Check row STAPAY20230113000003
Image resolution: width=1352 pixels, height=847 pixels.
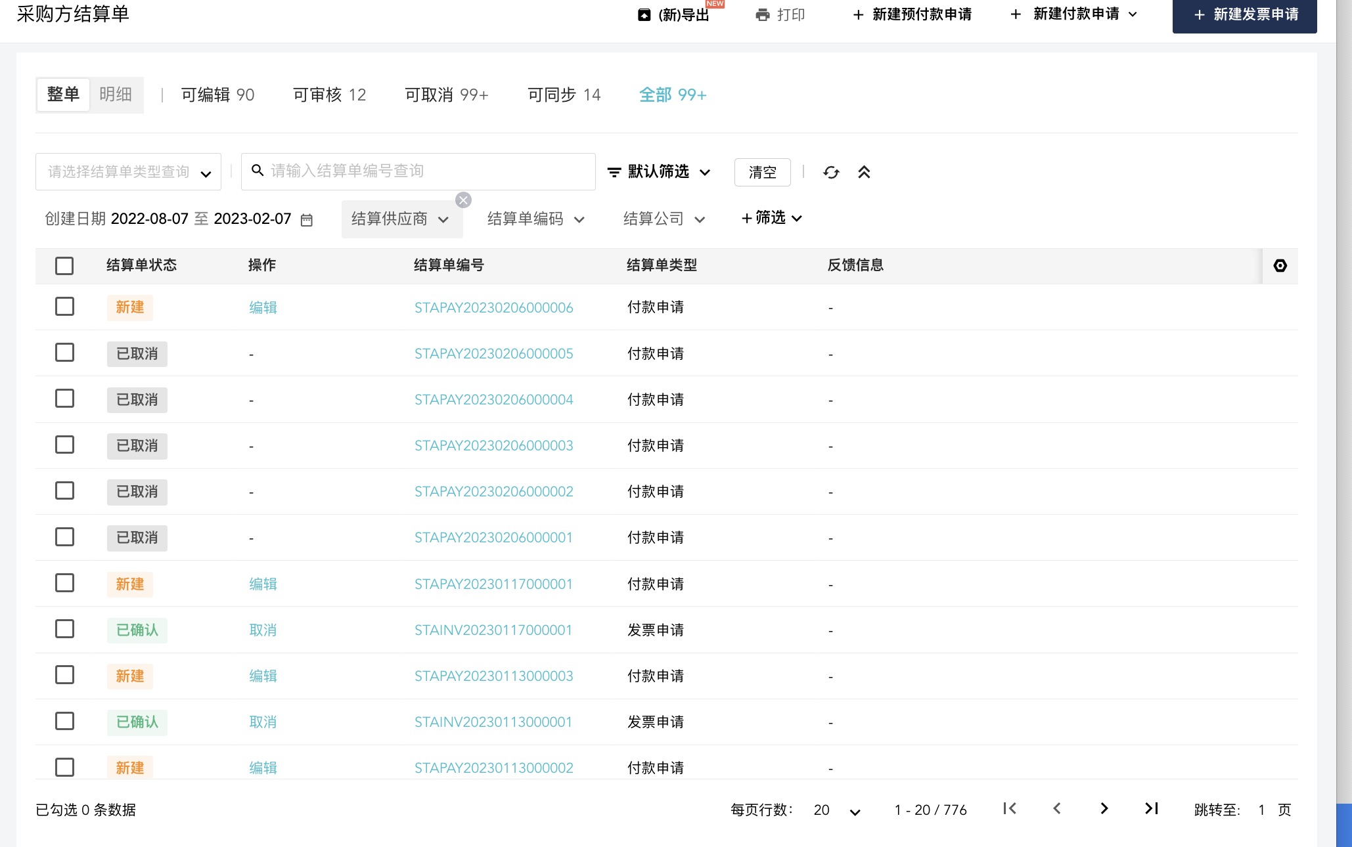pyautogui.click(x=64, y=675)
